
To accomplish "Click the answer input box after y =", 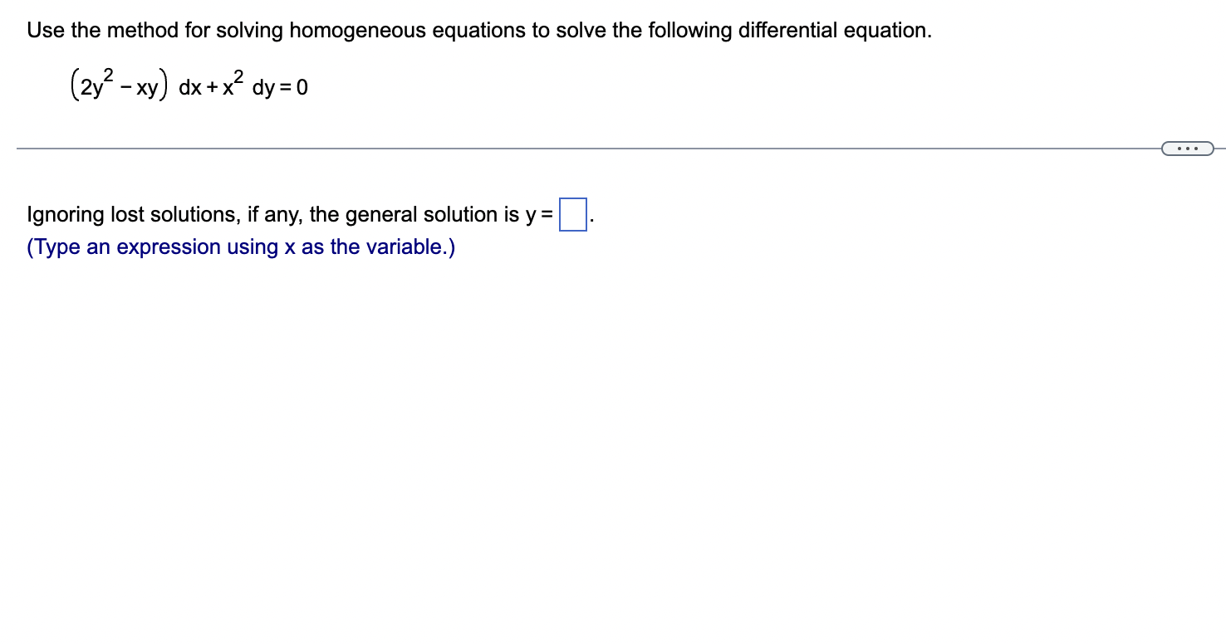I will [573, 215].
